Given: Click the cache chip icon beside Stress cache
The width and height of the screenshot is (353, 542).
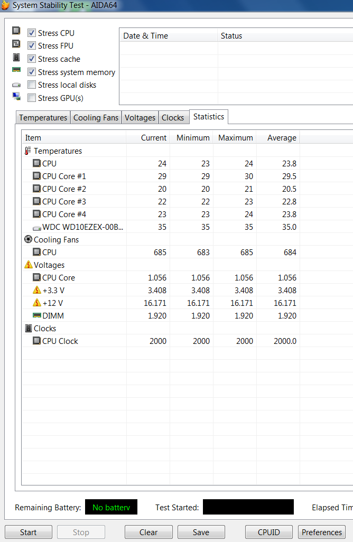Looking at the screenshot, I should [16, 58].
